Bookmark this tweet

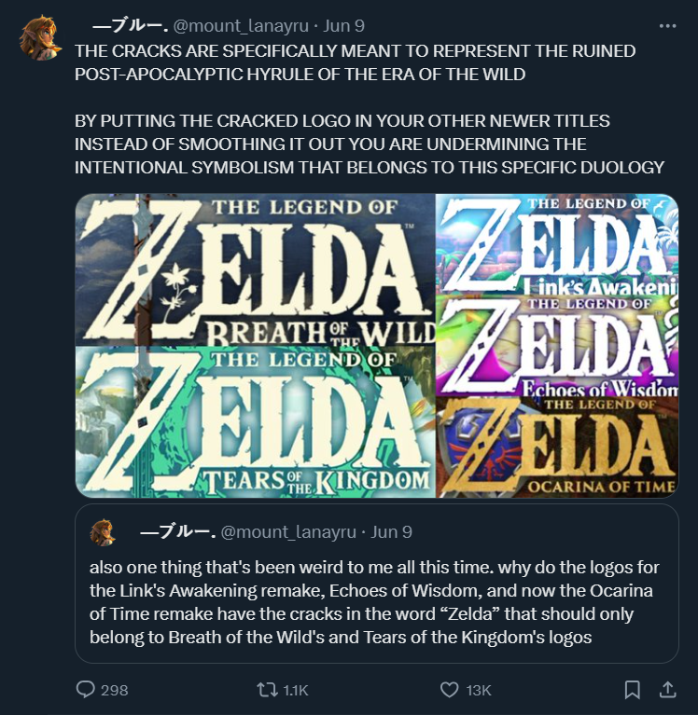(x=633, y=690)
